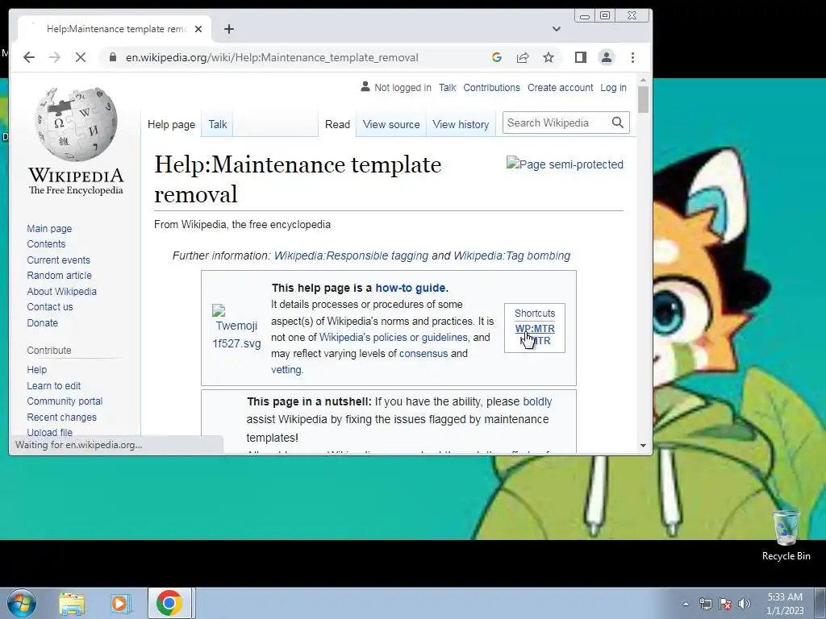Open a new tab with plus button
826x619 pixels.
coord(228,29)
